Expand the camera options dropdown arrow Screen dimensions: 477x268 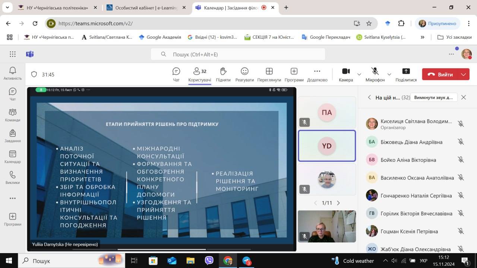pyautogui.click(x=359, y=74)
